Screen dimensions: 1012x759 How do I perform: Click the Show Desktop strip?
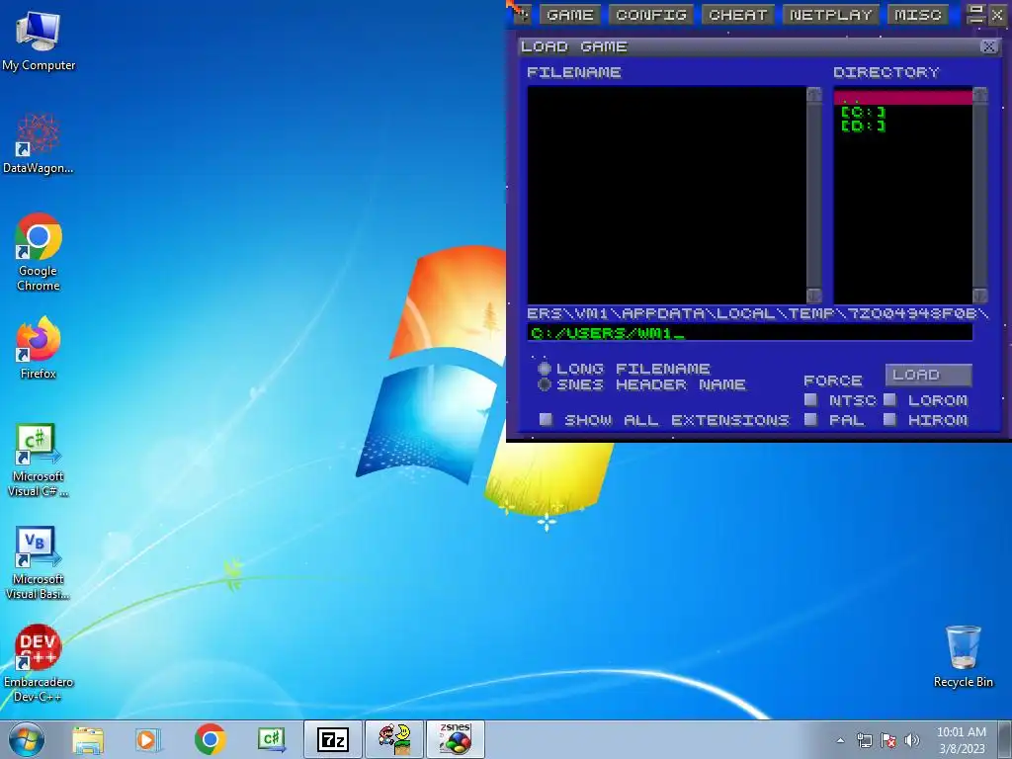click(x=1005, y=739)
